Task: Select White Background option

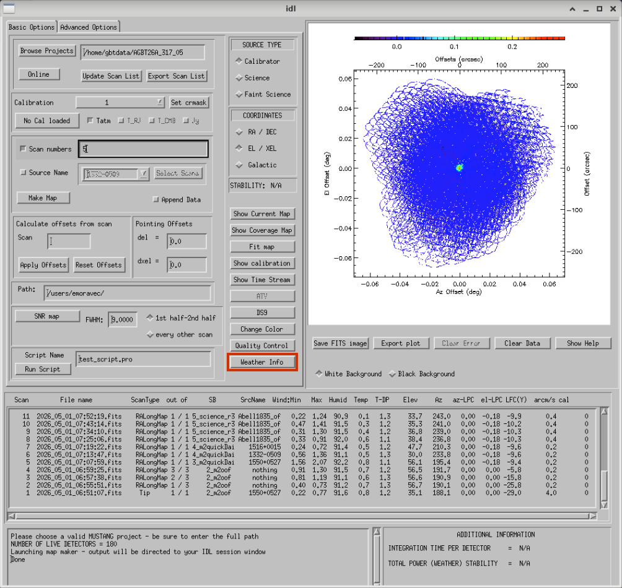Action: click(318, 374)
